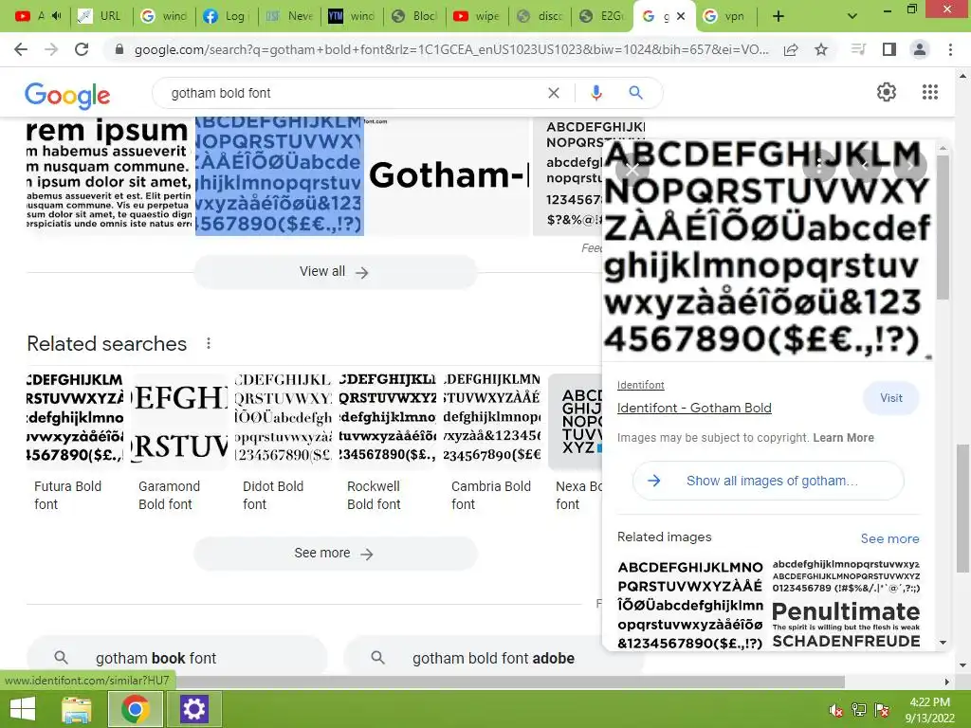Open Settings app in taskbar
This screenshot has height=728, width=971.
tap(193, 709)
